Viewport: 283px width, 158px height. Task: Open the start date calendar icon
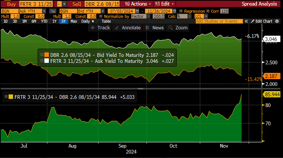point(137,11)
